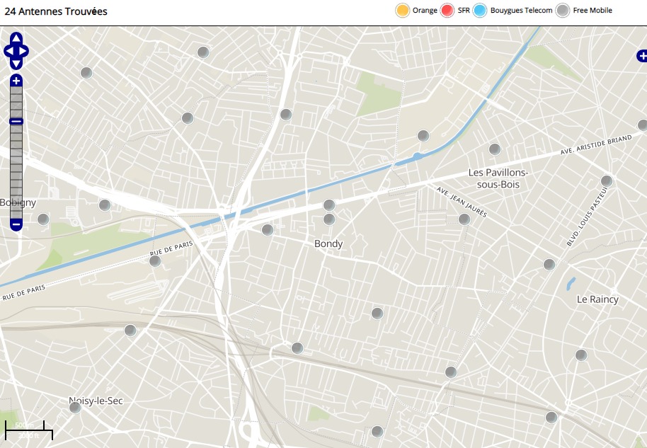Pan the map up with arrow
This screenshot has width=647, height=448.
16,38
